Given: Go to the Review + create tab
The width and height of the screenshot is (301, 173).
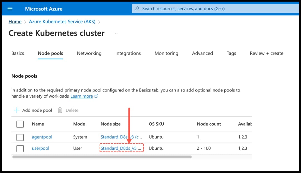Looking at the screenshot, I should coord(266,53).
